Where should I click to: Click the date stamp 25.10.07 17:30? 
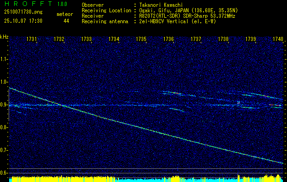(x=23, y=21)
